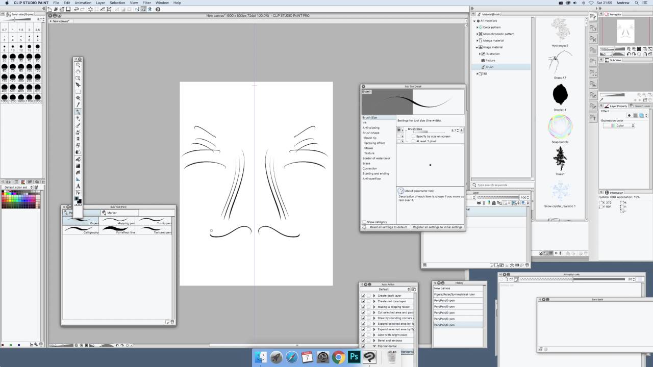Select the Soap bubble brush material
653x367 pixels.
560,128
